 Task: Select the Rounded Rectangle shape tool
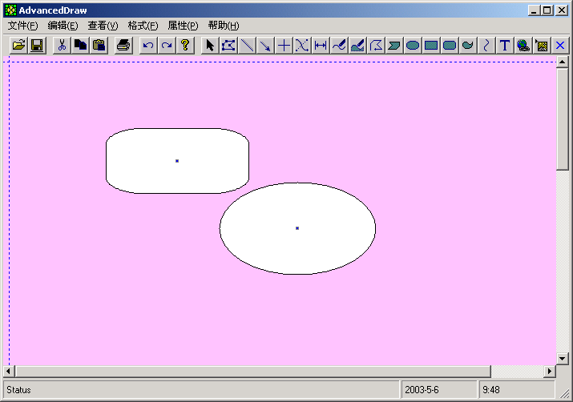coord(450,45)
